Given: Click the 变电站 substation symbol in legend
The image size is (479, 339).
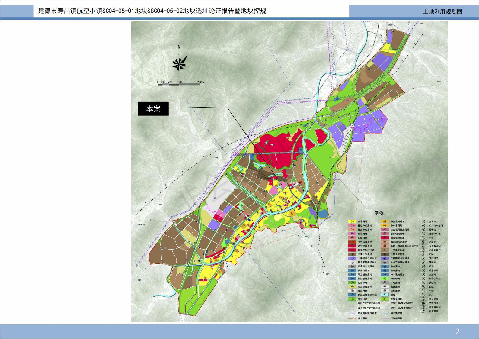Looking at the screenshot, I should [x=423, y=221].
